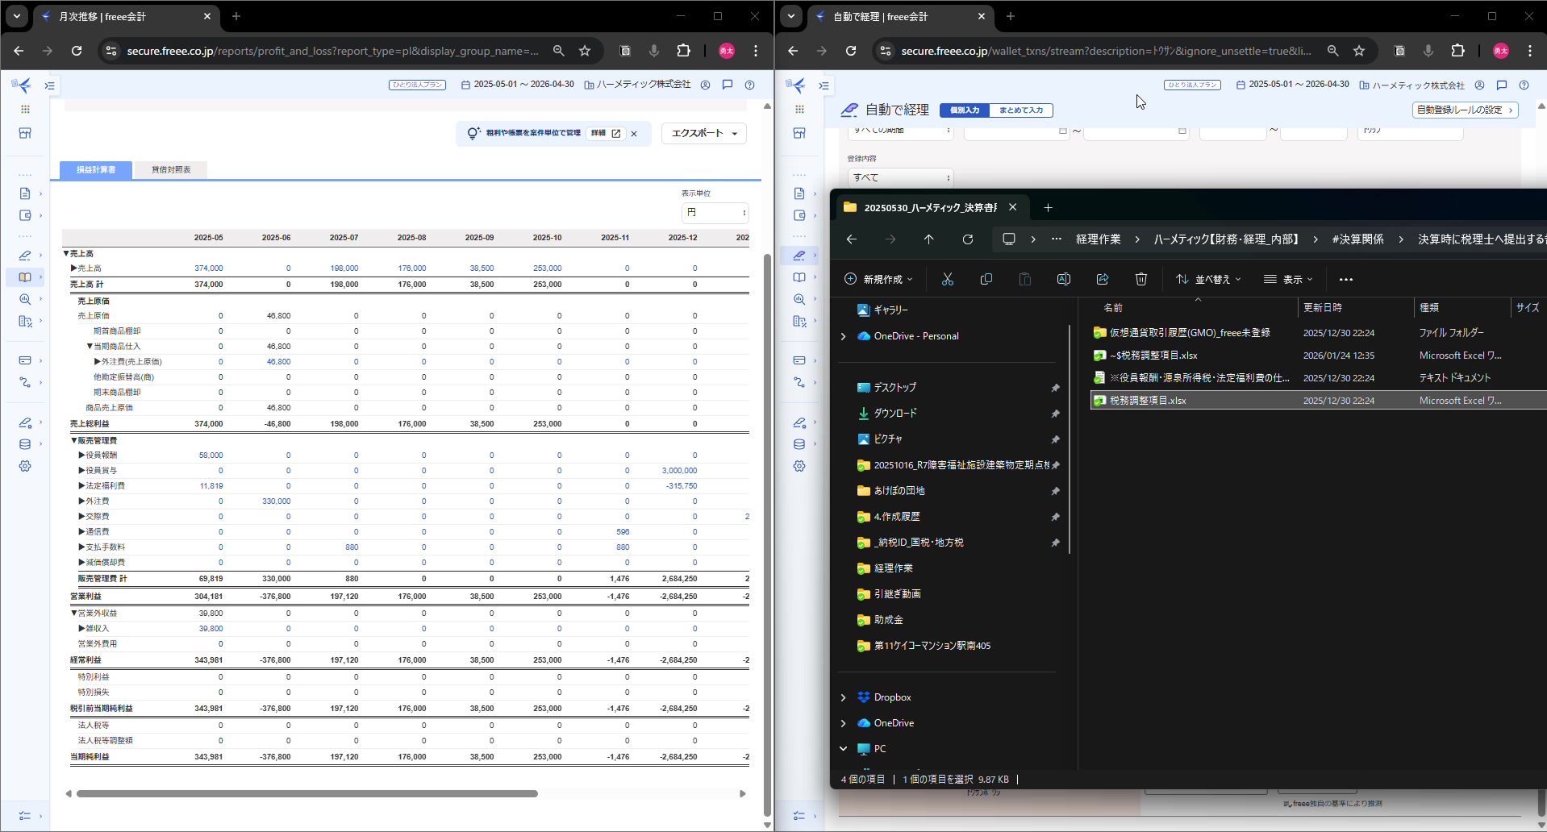Open the エクスポート dropdown
Screen dimensions: 1547x832
(703, 133)
